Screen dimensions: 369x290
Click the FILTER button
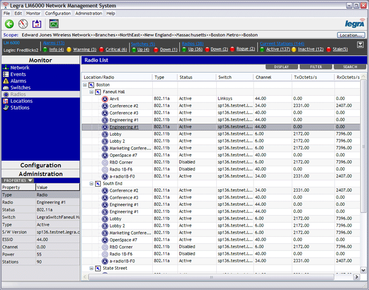[x=316, y=67]
